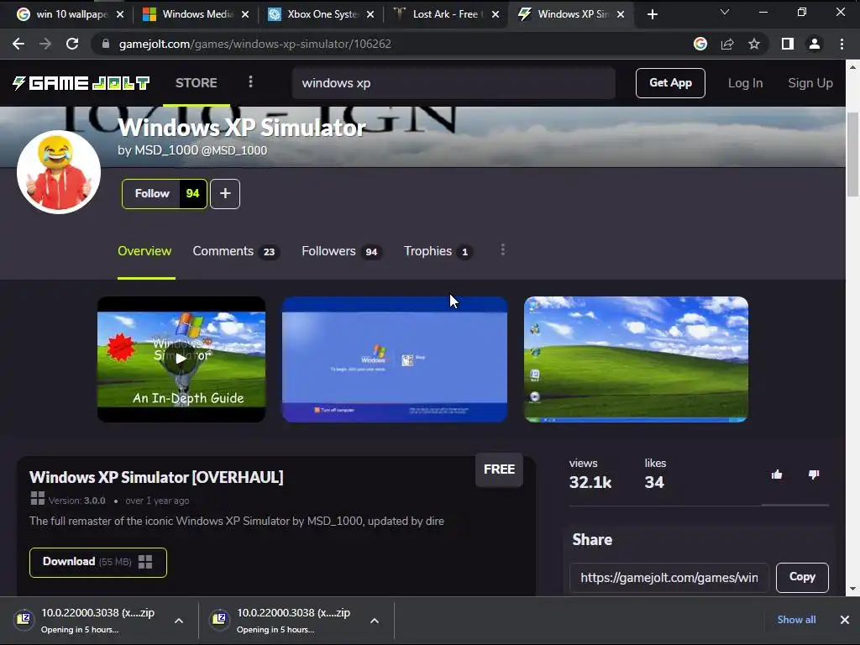This screenshot has height=645, width=860.
Task: Bookmark this page with star icon
Action: (754, 44)
